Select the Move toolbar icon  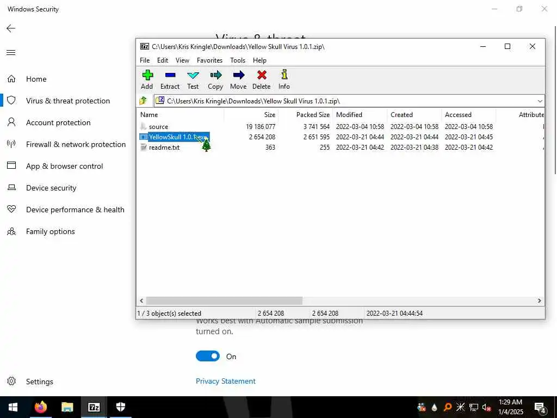238,75
